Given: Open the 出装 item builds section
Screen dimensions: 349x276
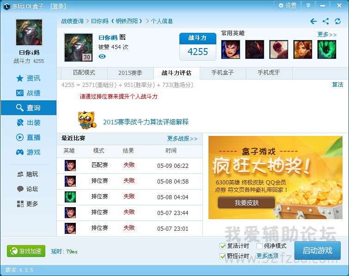Looking at the screenshot, I should 28,123.
